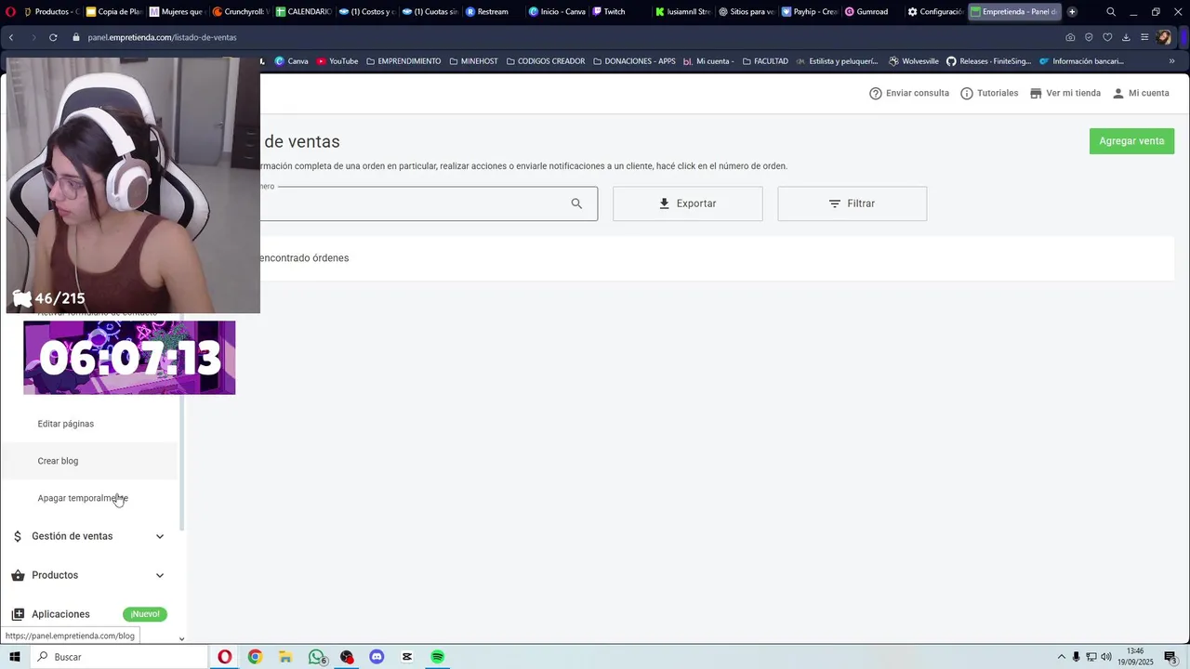The image size is (1190, 669).
Task: Open the MINEHOST bookmark folder
Action: (473, 61)
